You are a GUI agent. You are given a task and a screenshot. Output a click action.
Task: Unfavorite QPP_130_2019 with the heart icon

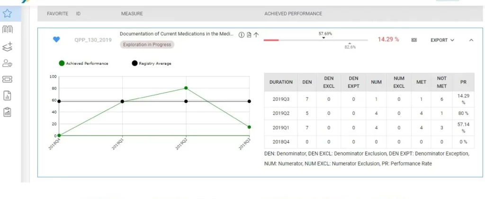tap(56, 40)
